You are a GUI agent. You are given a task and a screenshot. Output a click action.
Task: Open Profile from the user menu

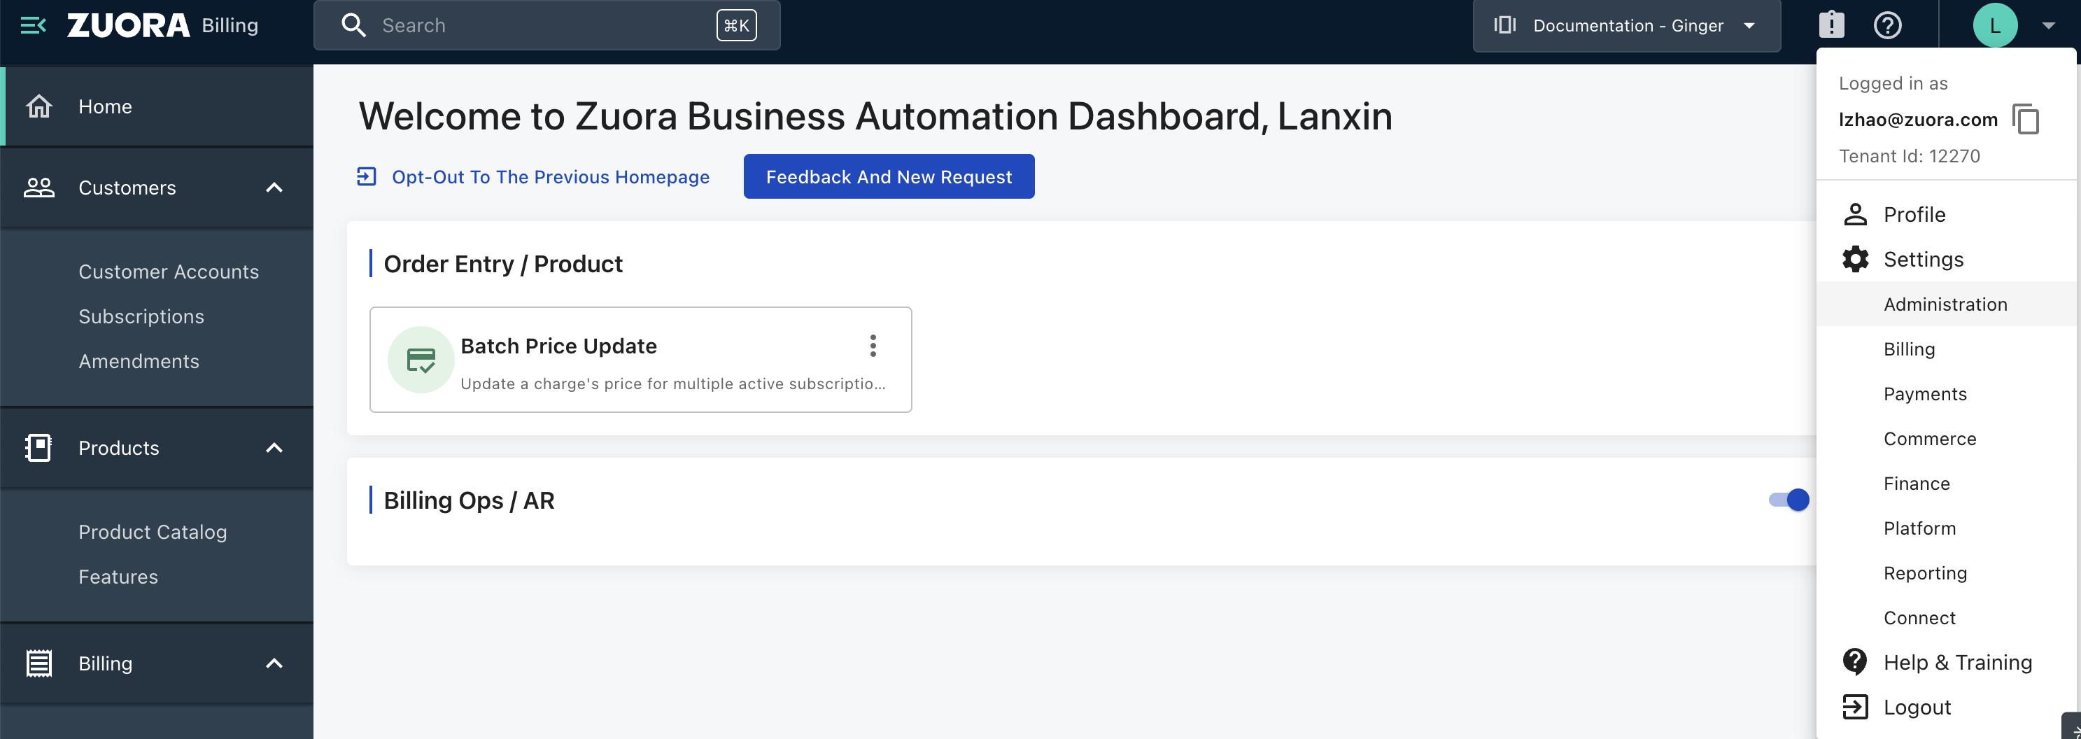(1914, 215)
